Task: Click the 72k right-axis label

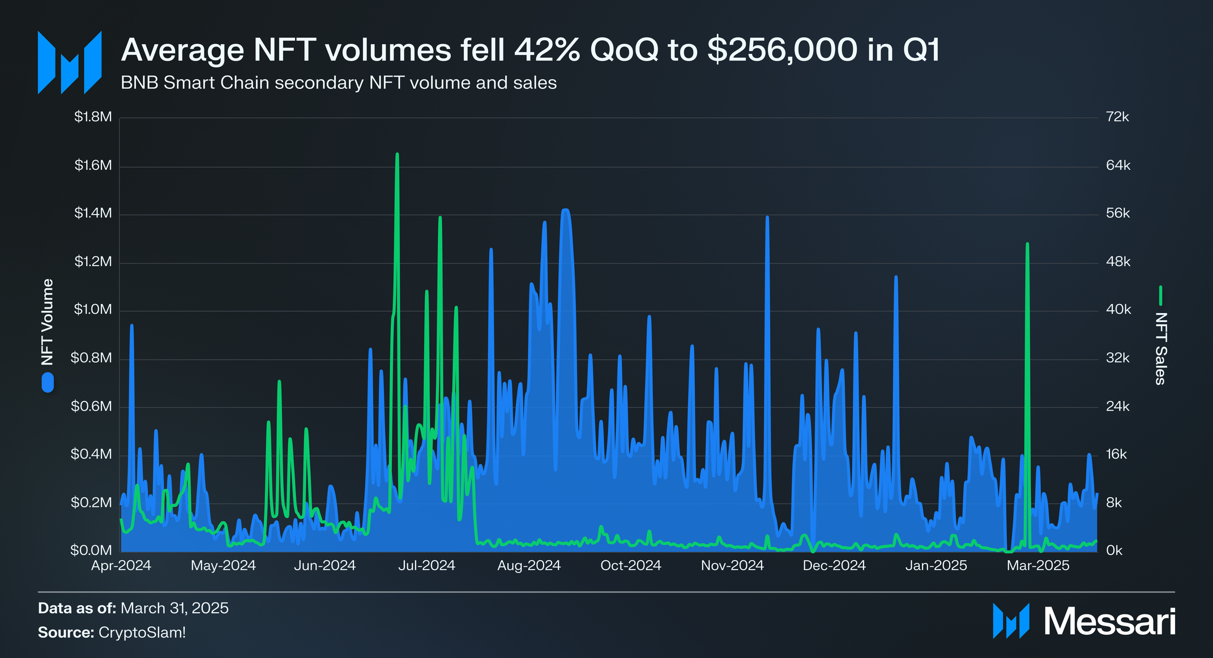Action: click(1117, 117)
